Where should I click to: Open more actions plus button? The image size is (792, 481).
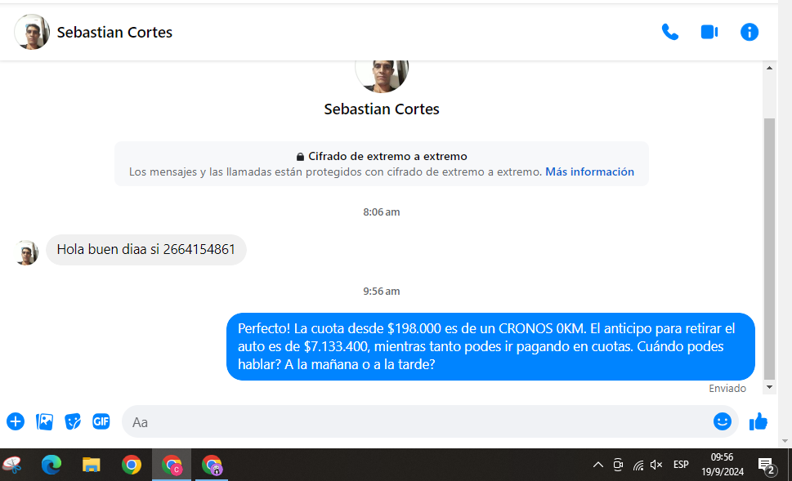(x=16, y=421)
